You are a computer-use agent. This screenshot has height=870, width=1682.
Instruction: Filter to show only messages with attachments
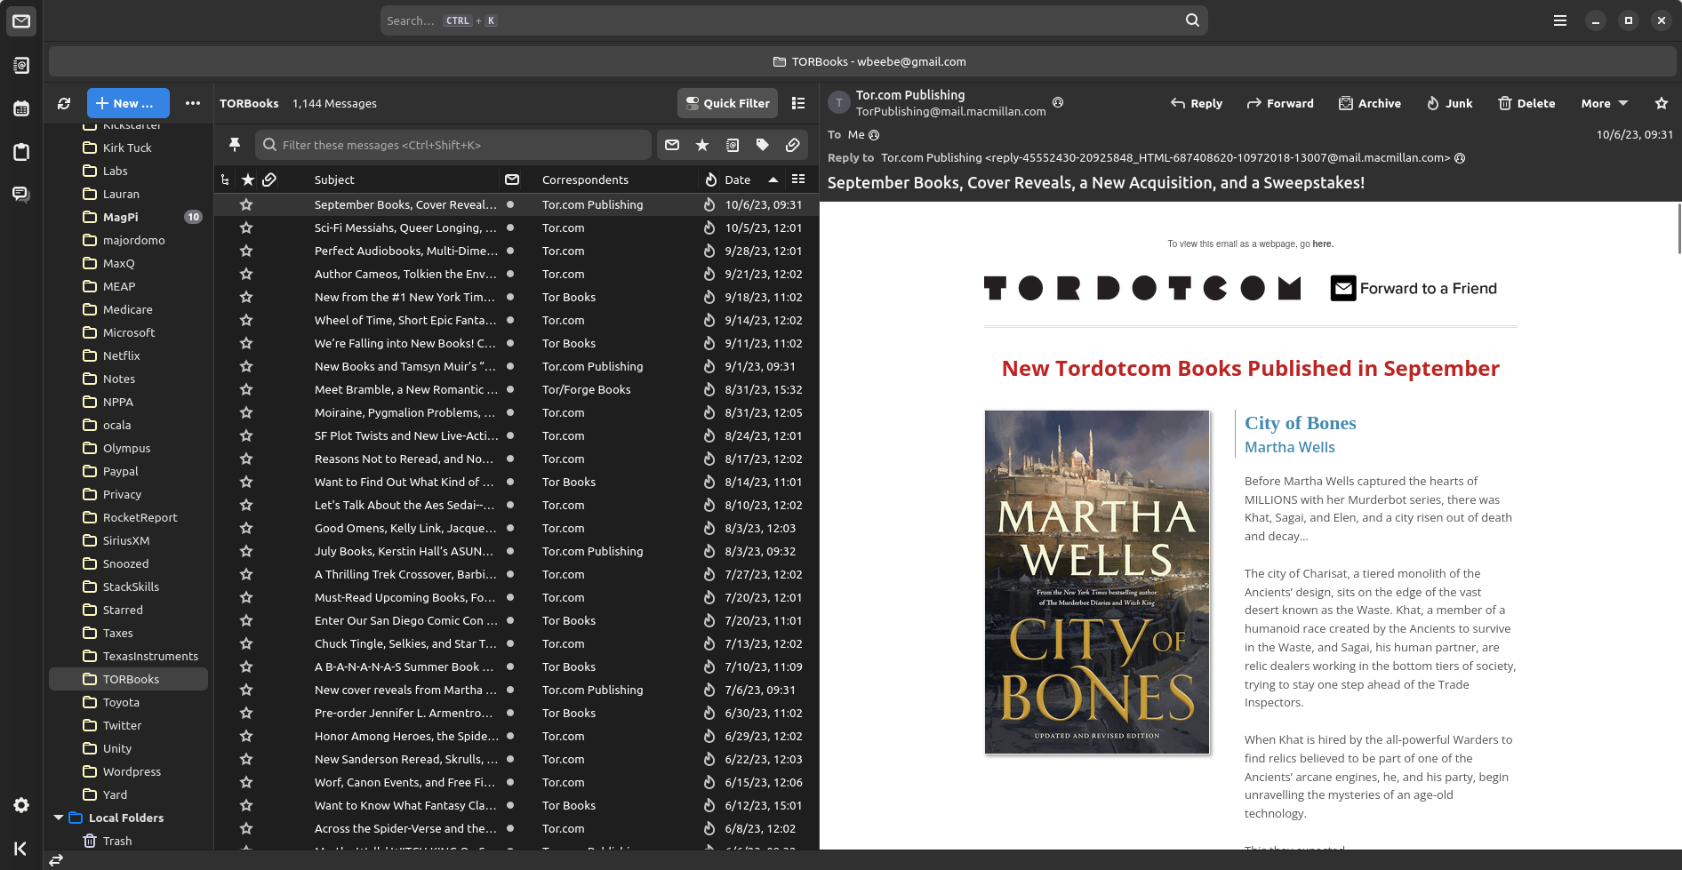793,145
